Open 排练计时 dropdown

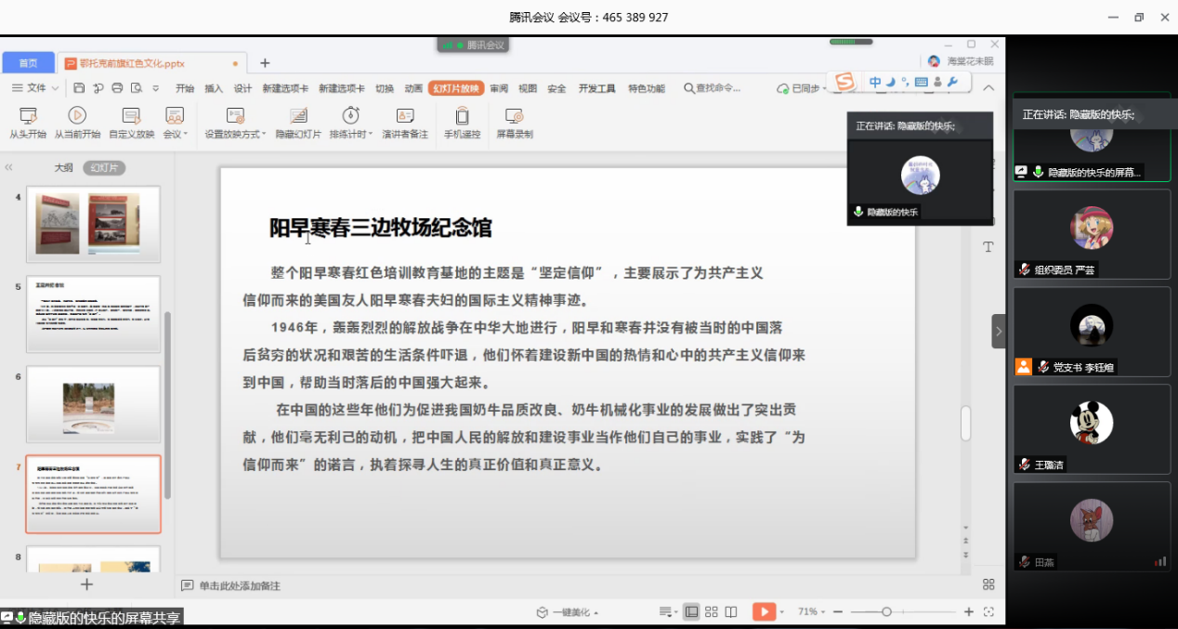[x=371, y=134]
